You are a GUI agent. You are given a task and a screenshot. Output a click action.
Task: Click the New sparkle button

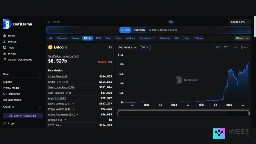tap(125, 30)
